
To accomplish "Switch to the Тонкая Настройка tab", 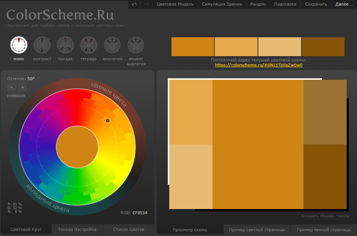I will 77,229.
